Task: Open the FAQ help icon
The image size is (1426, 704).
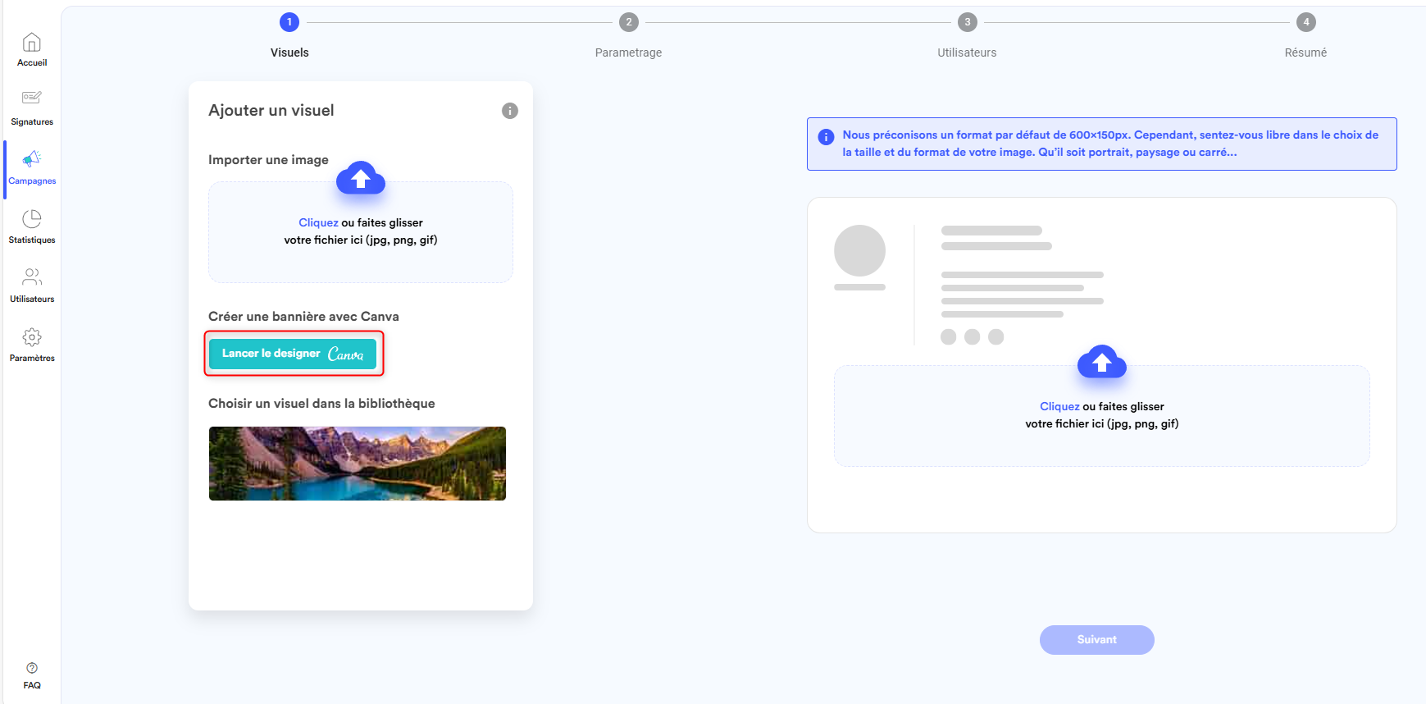Action: pos(32,669)
